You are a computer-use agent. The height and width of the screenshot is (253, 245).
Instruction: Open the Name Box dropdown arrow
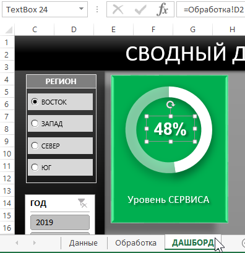(x=82, y=9)
